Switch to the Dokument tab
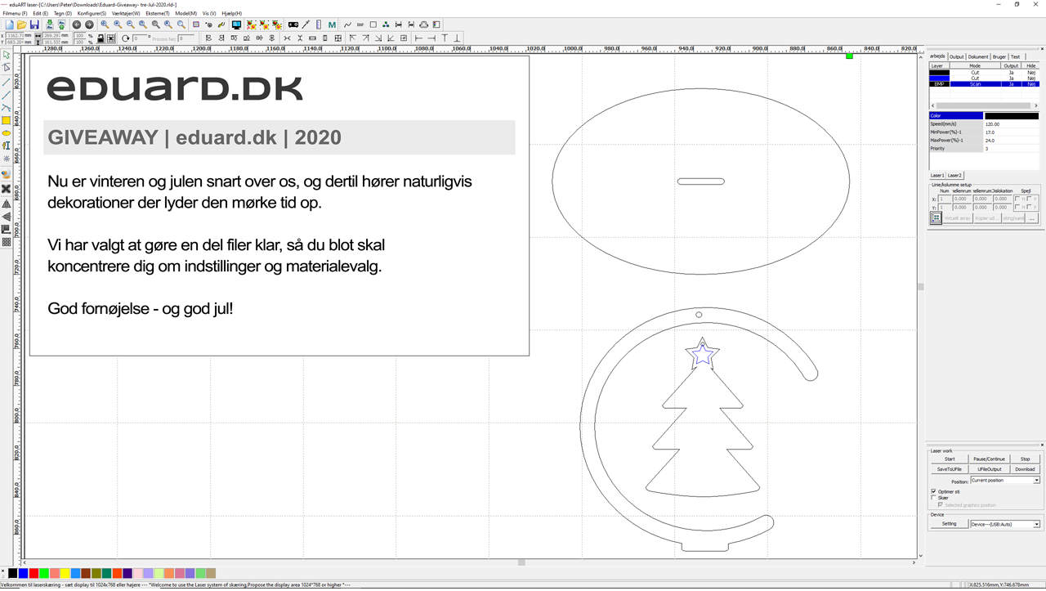The height and width of the screenshot is (591, 1046). [x=978, y=57]
